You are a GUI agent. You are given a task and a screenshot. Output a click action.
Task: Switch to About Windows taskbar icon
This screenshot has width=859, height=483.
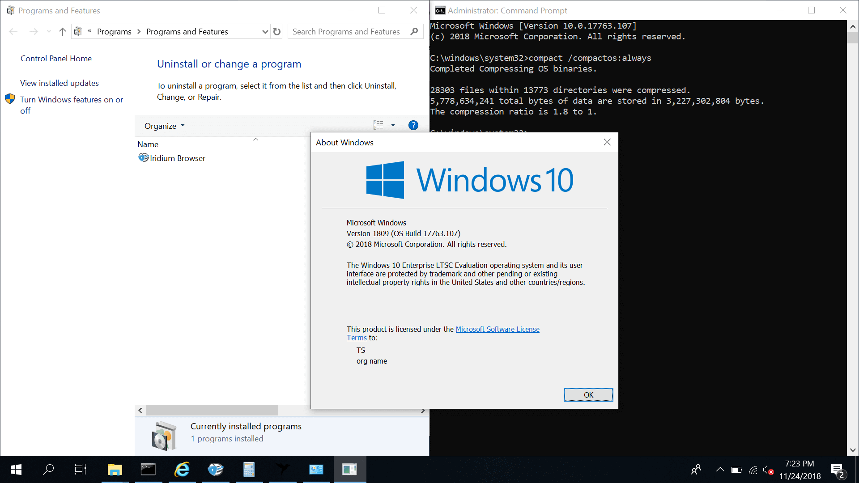(350, 470)
